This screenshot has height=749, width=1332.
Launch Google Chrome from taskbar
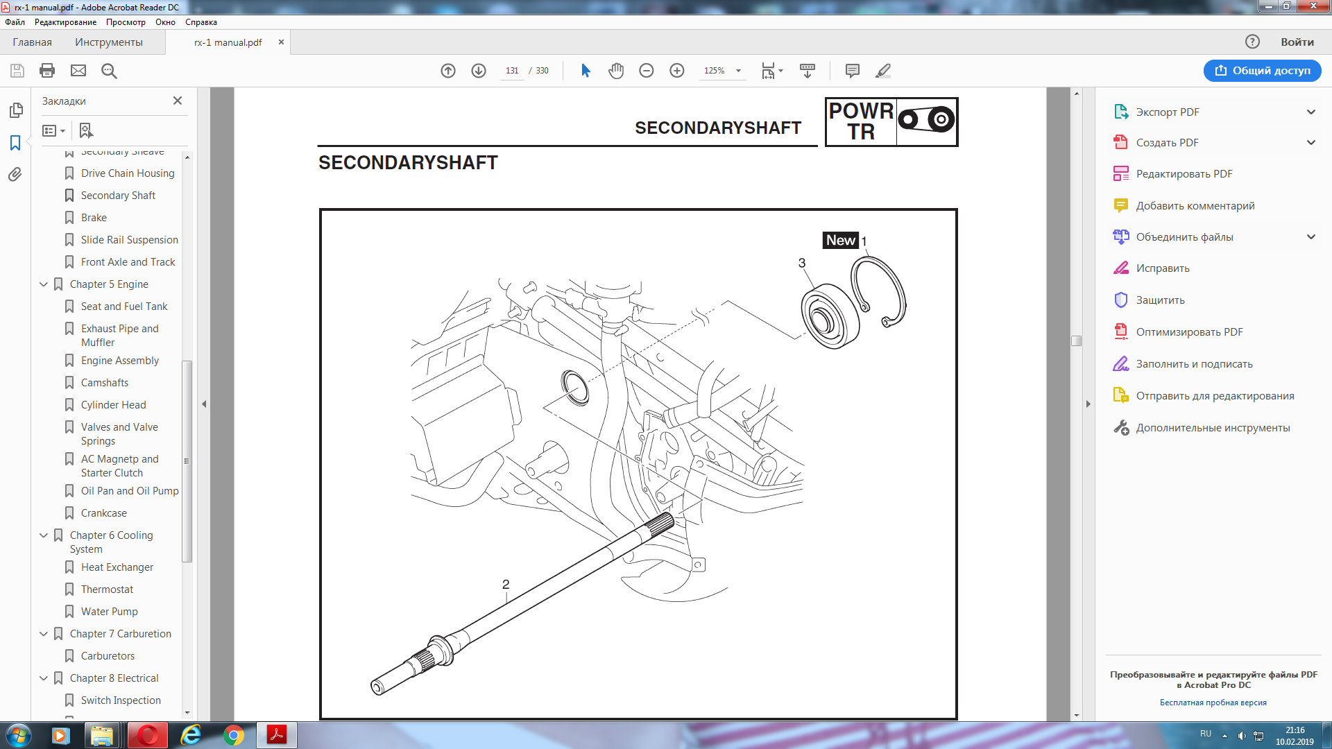click(233, 735)
